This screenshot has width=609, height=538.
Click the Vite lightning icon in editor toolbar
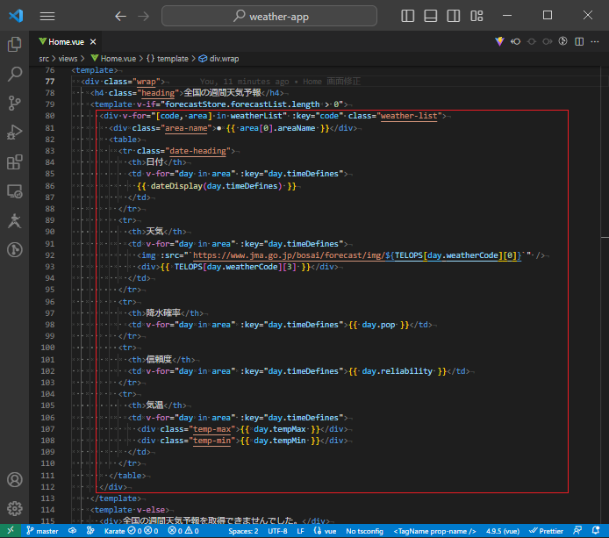(499, 41)
